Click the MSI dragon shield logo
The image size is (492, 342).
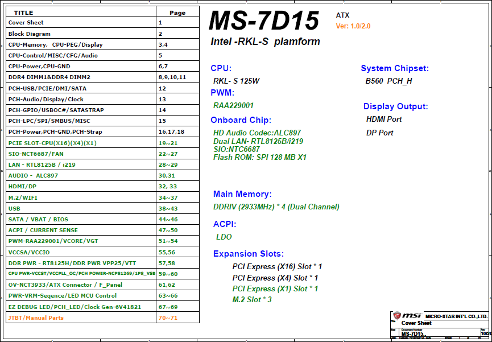click(396, 315)
